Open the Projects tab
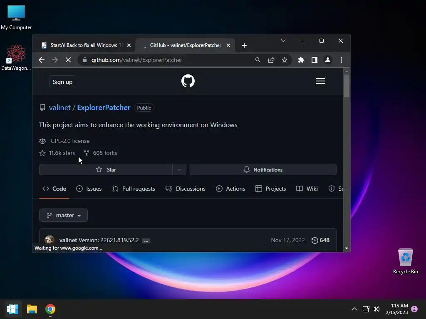The height and width of the screenshot is (319, 426). pos(270,189)
